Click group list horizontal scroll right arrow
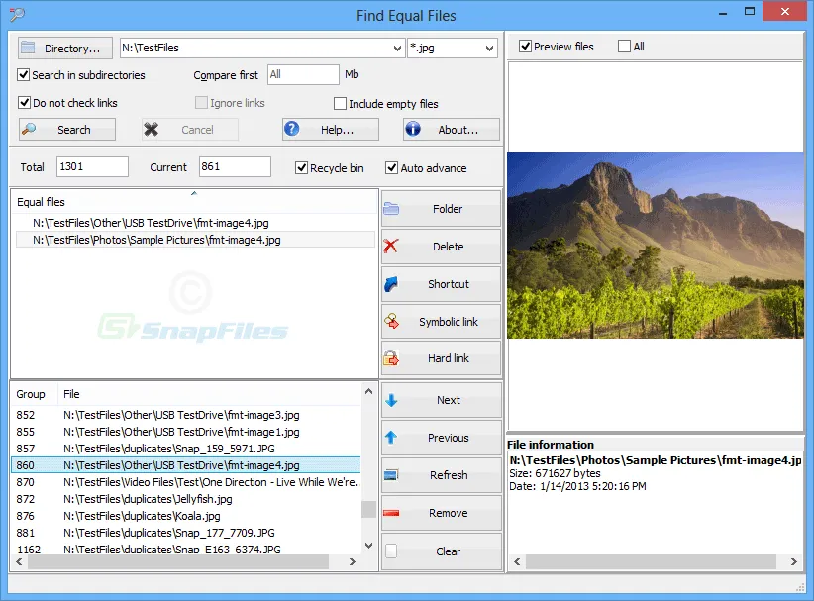814x601 pixels. click(x=352, y=561)
